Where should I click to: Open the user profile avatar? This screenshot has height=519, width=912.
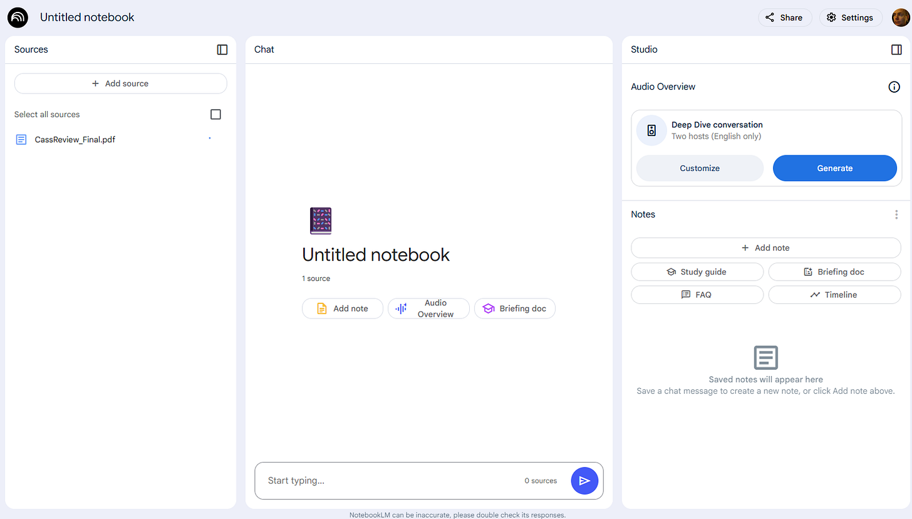[x=901, y=18]
